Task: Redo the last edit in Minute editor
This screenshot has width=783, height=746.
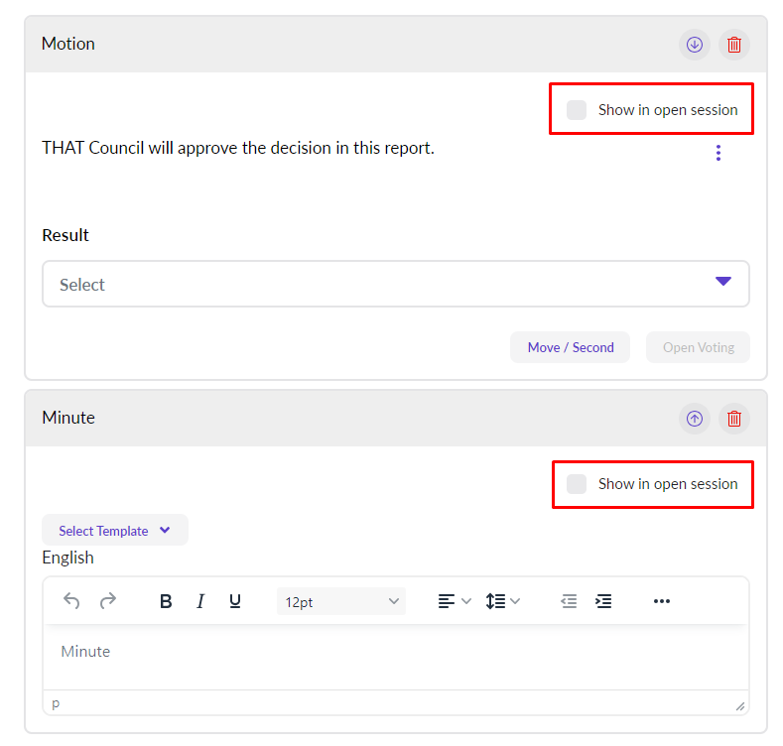Action: 108,601
